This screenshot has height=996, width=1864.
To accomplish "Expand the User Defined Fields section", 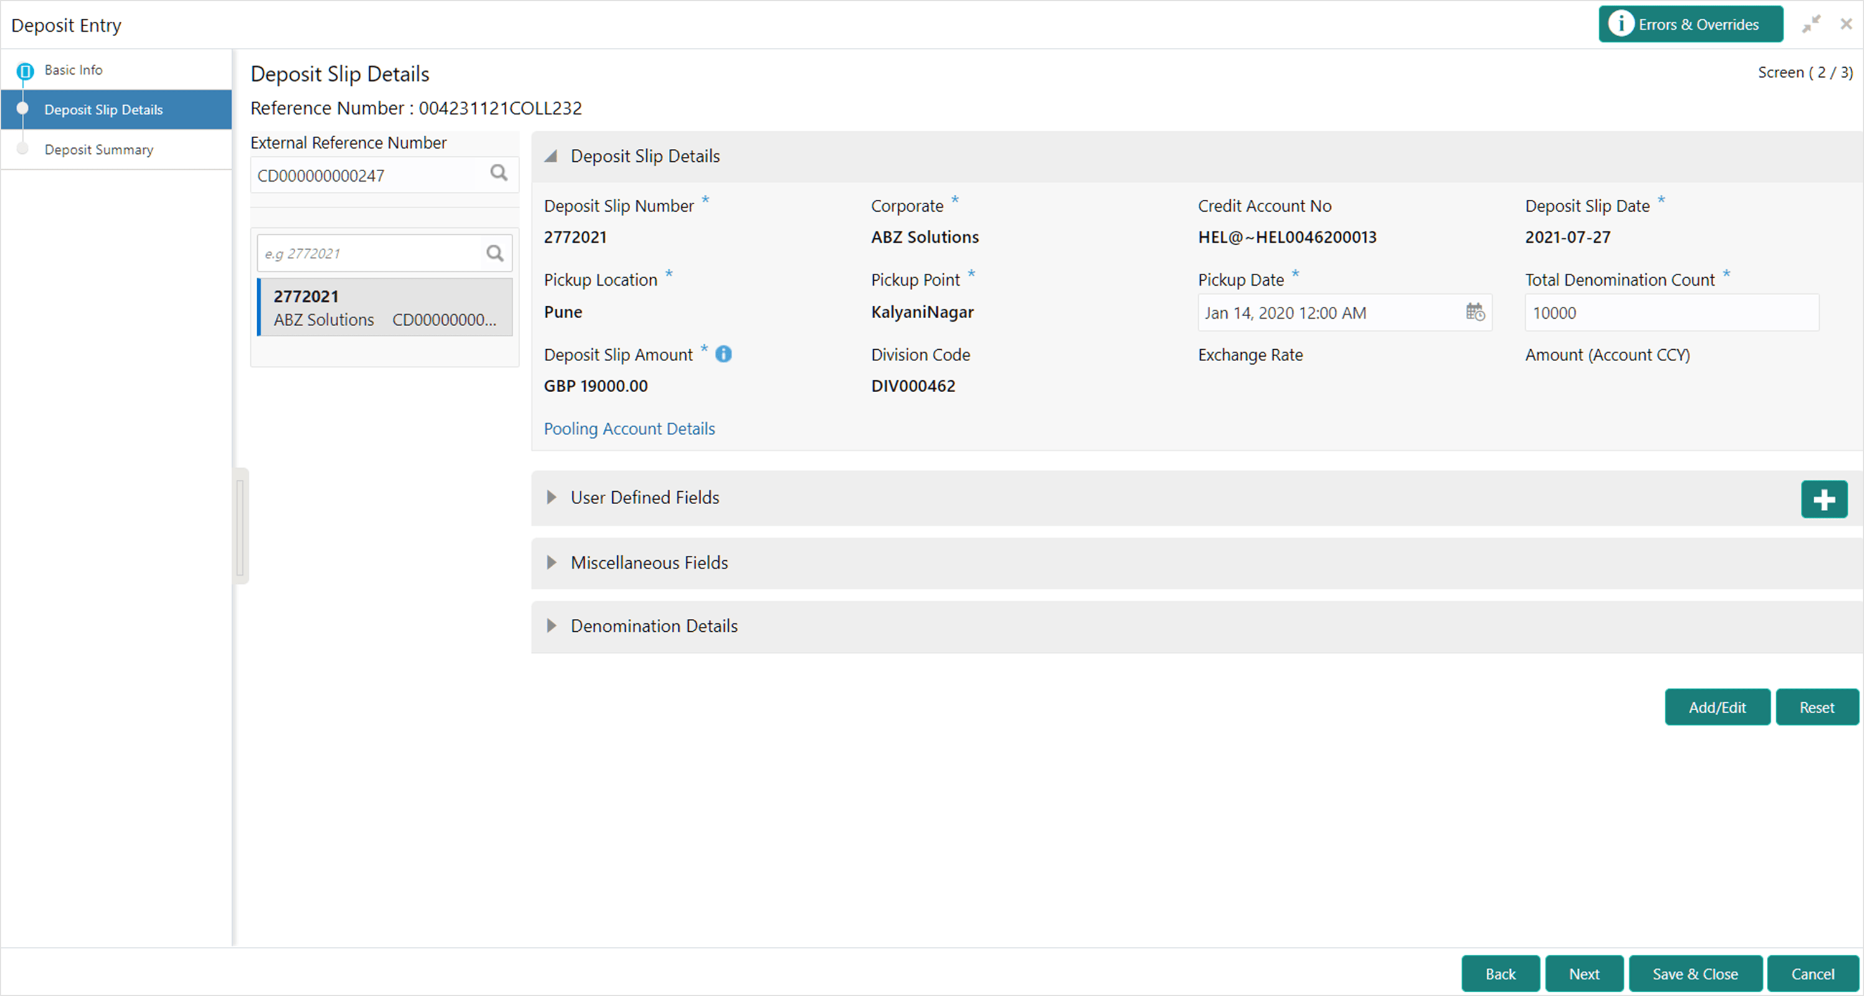I will tap(551, 497).
